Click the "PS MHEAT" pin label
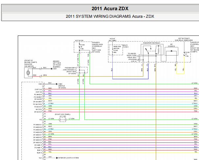This screenshot has width=199, height=160. 38,95
